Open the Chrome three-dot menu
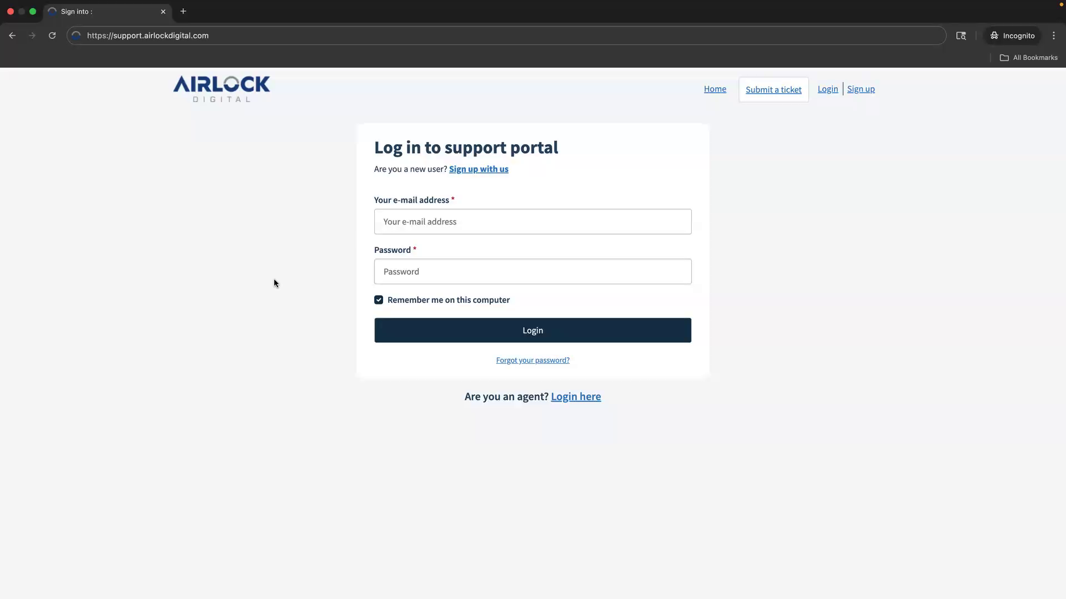 coord(1053,35)
